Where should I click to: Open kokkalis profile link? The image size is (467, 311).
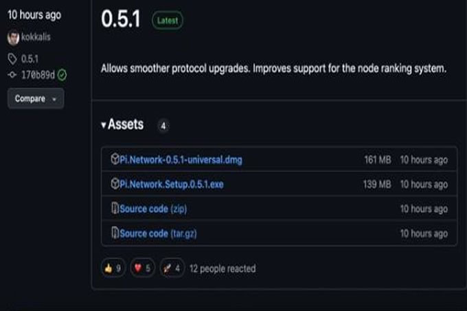coord(36,37)
